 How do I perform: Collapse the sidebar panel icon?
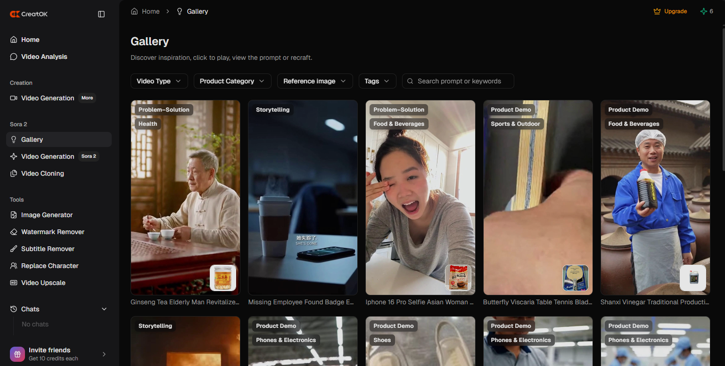point(101,14)
